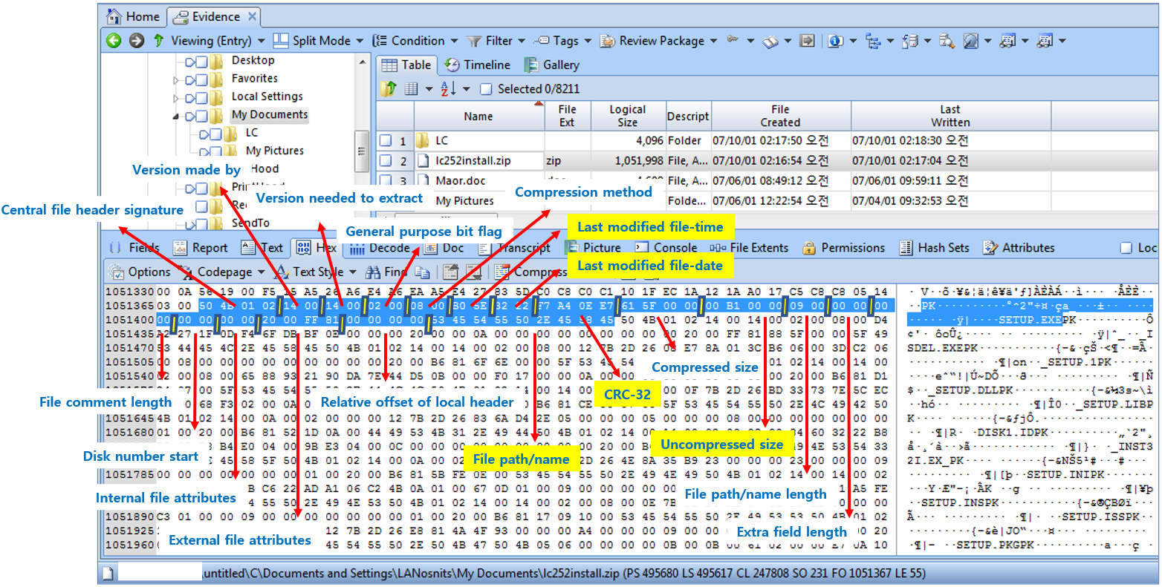The height and width of the screenshot is (587, 1162).
Task: Click the key icon in toolbar
Action: (733, 40)
